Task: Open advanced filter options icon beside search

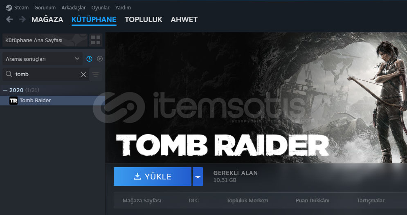Action: pyautogui.click(x=96, y=74)
